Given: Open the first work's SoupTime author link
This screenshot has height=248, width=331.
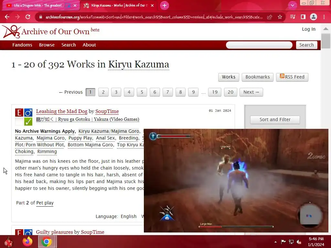Looking at the screenshot, I should point(107,111).
